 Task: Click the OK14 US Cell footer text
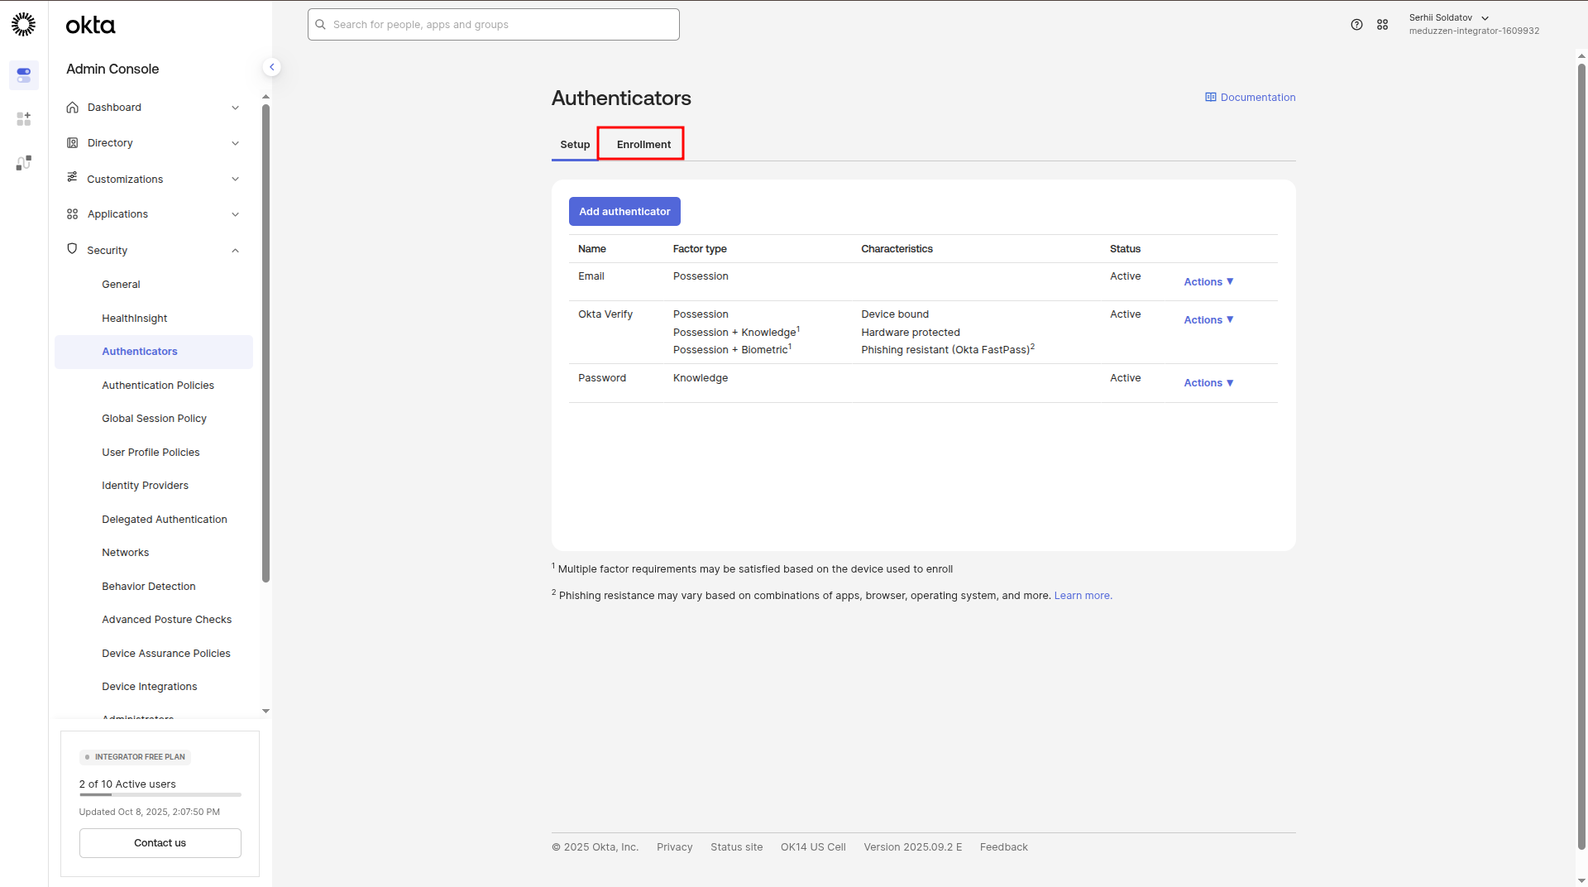click(813, 847)
